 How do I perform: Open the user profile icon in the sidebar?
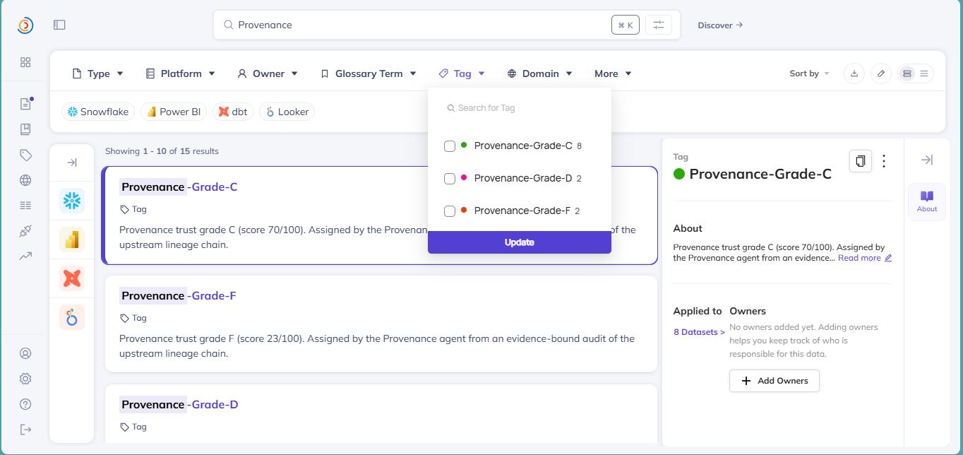25,353
